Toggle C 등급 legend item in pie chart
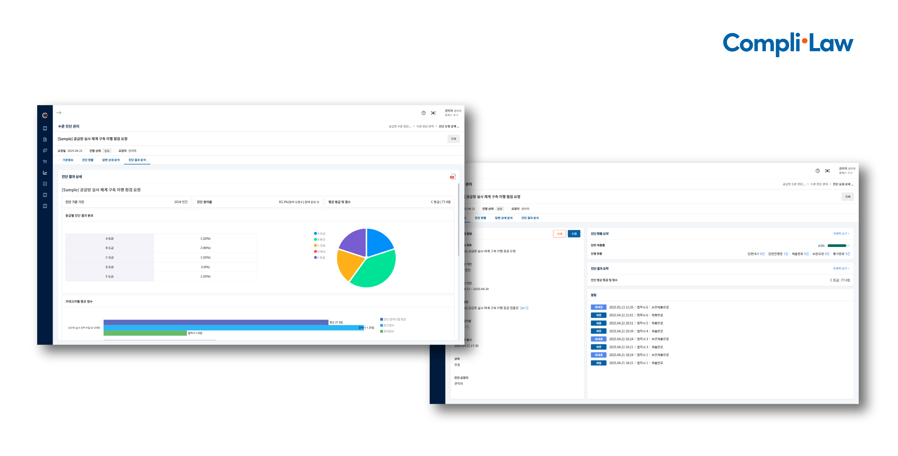898x456 pixels. tap(320, 246)
